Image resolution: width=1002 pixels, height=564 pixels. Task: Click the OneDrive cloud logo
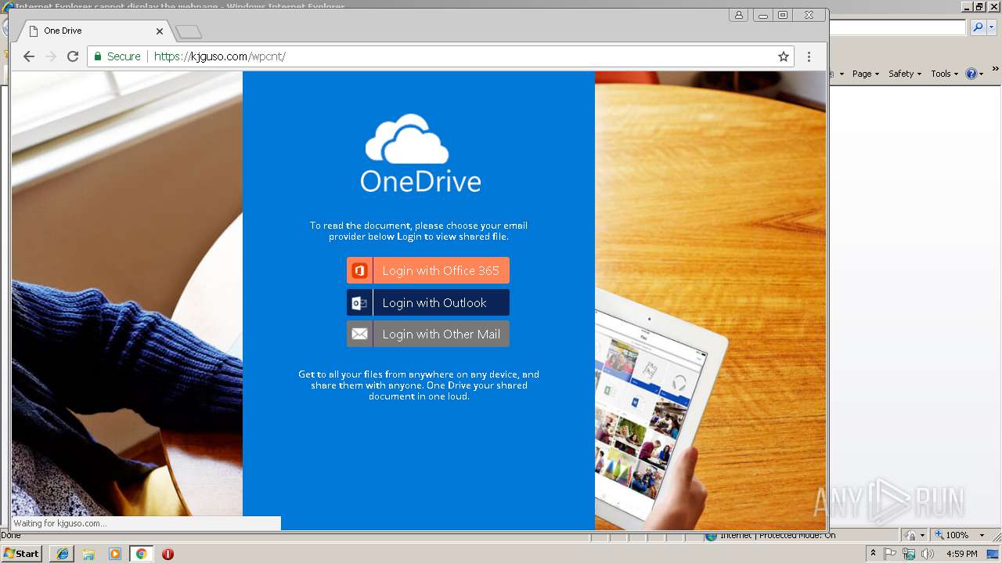pyautogui.click(x=407, y=138)
